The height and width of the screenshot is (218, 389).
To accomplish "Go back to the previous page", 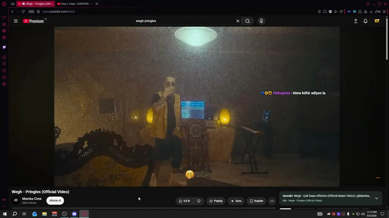I will 12,12.
